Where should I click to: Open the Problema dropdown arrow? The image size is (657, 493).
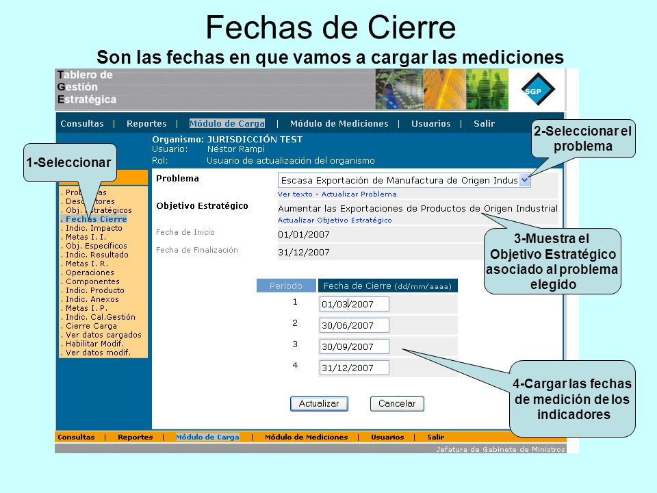point(525,180)
